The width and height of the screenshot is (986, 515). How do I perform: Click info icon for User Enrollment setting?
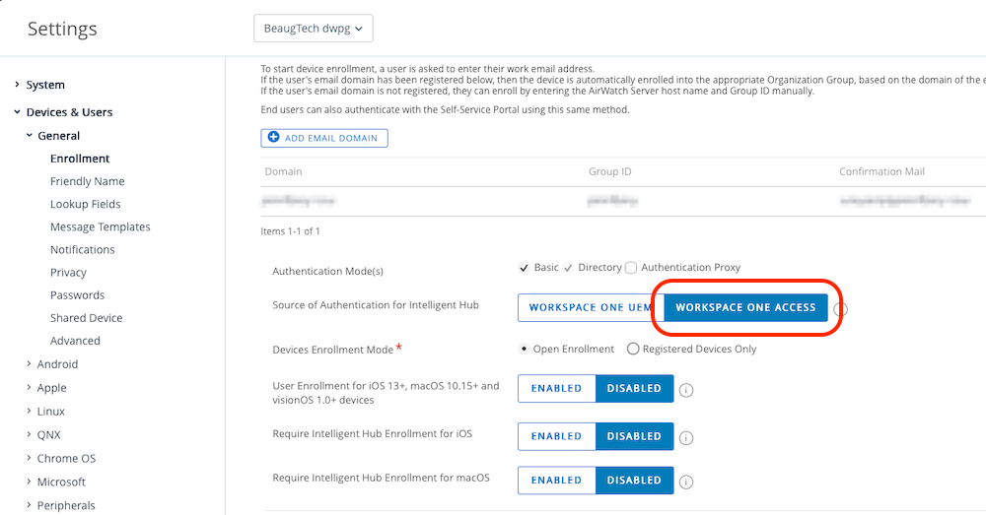686,390
